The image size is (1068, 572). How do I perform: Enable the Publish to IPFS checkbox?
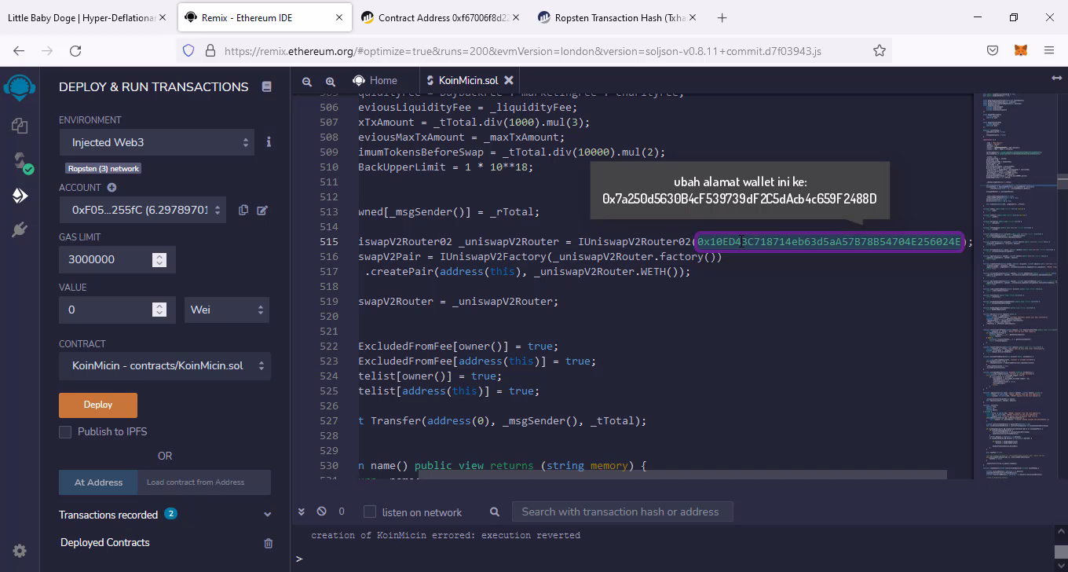pyautogui.click(x=65, y=431)
